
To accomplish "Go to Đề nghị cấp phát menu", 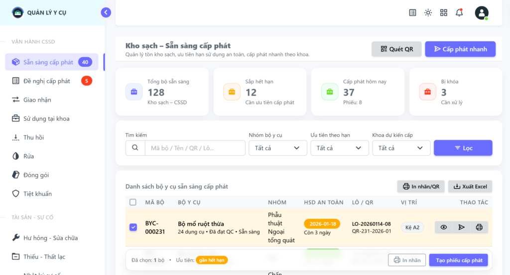I will tap(47, 81).
